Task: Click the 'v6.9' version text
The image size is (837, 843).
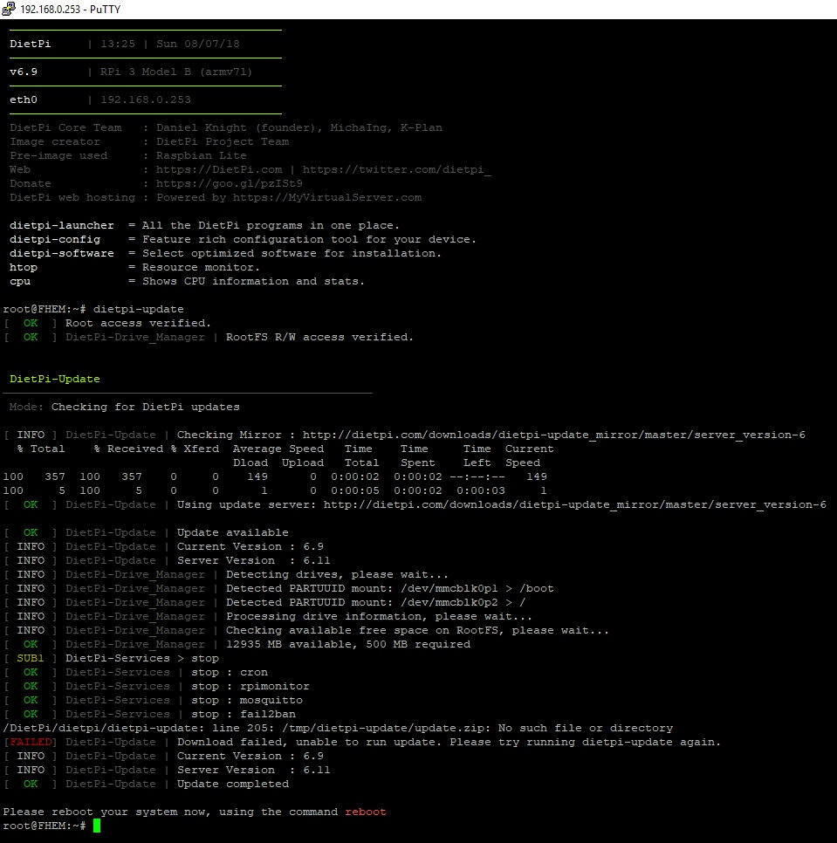Action: click(x=24, y=72)
